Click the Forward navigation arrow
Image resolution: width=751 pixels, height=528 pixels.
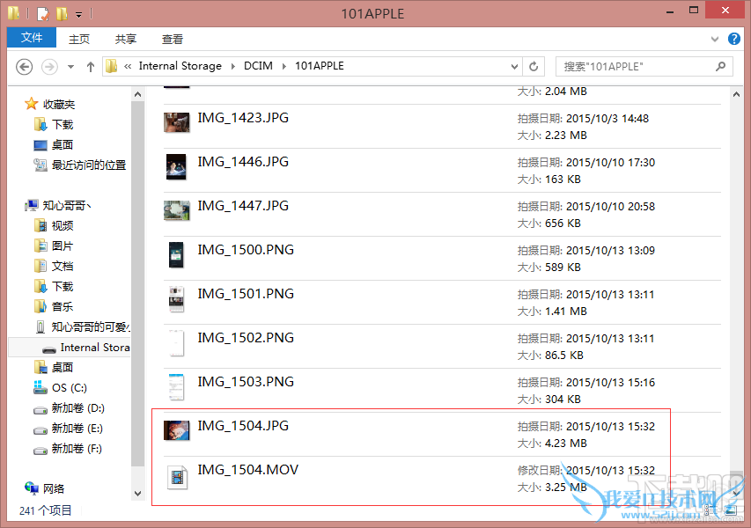(x=49, y=67)
